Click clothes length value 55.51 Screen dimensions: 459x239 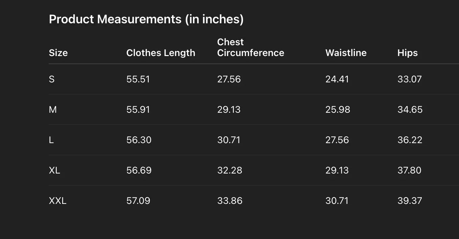point(138,79)
